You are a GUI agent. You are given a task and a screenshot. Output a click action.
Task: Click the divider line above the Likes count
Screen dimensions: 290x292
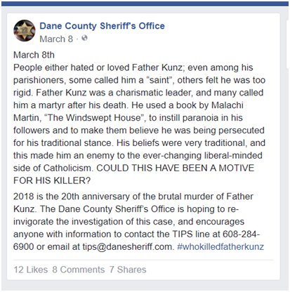tap(143, 260)
